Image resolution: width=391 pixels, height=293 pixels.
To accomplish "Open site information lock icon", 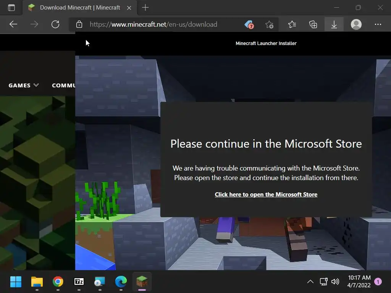I will [79, 24].
